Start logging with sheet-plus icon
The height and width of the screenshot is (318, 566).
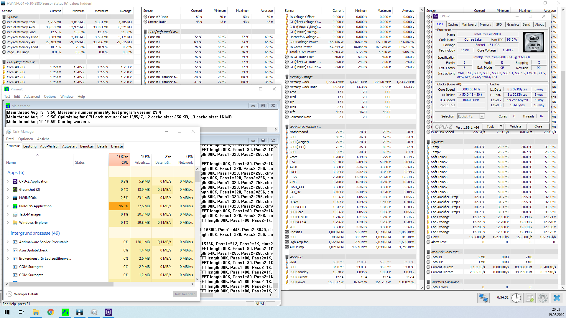click(530, 298)
